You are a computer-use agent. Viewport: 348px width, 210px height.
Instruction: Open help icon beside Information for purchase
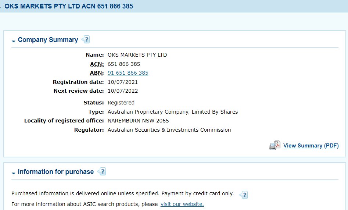[102, 171]
